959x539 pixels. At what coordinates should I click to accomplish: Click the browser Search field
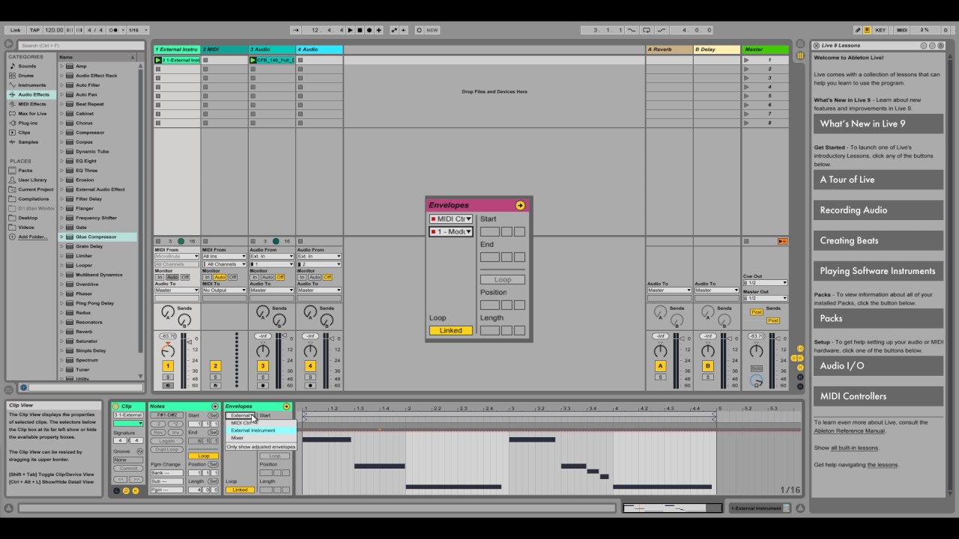pos(80,46)
